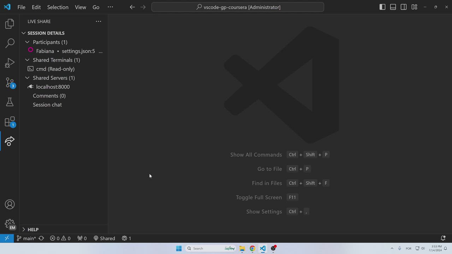Toggle the Secondary Side Bar visibility
This screenshot has height=254, width=452.
(x=404, y=7)
